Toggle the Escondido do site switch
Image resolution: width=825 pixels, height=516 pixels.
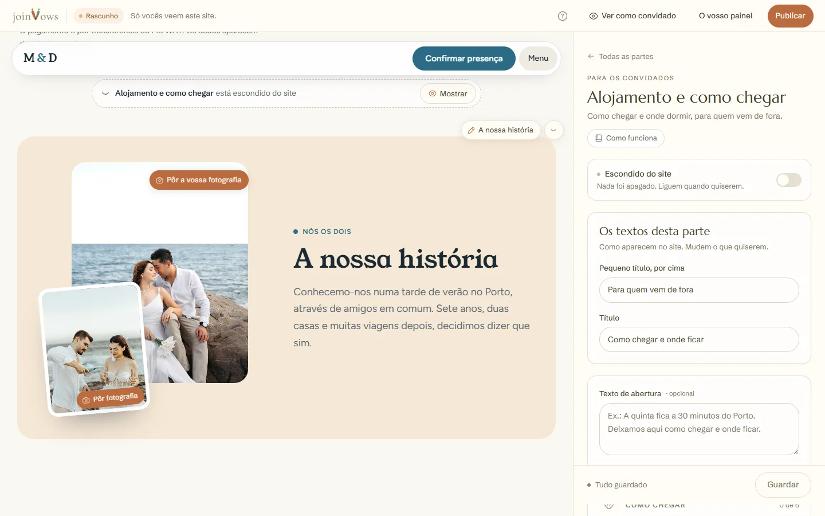pos(789,180)
